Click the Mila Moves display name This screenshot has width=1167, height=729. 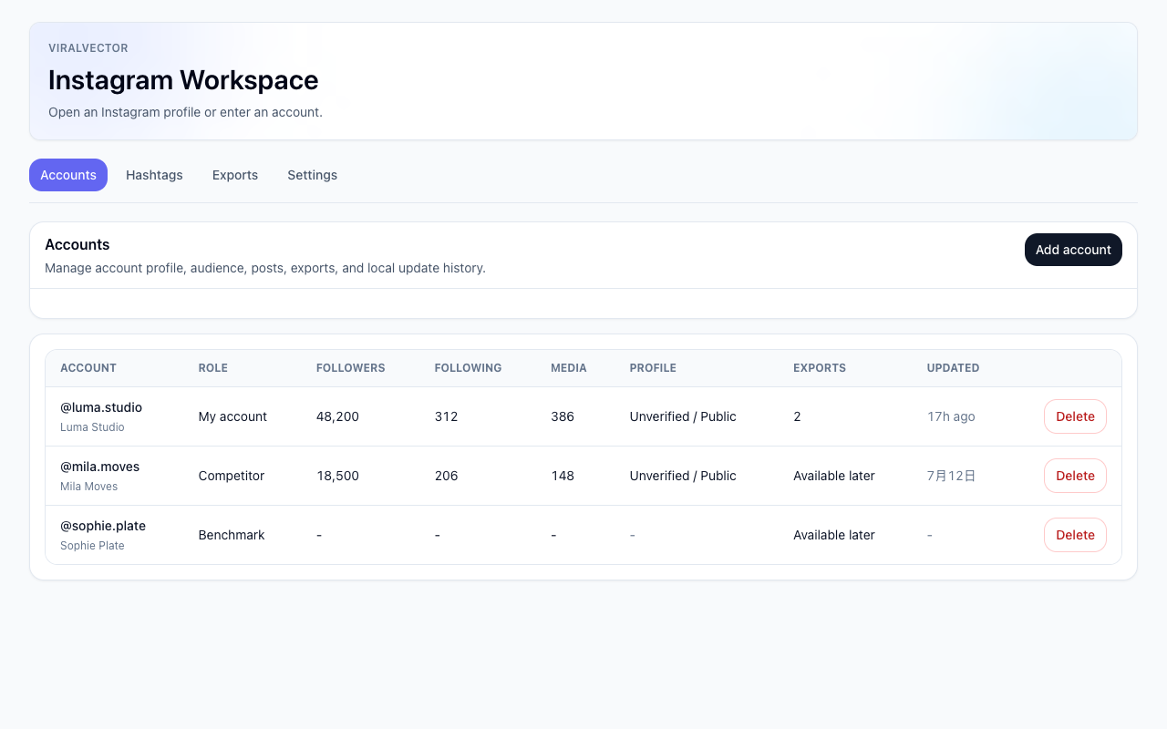tap(89, 487)
